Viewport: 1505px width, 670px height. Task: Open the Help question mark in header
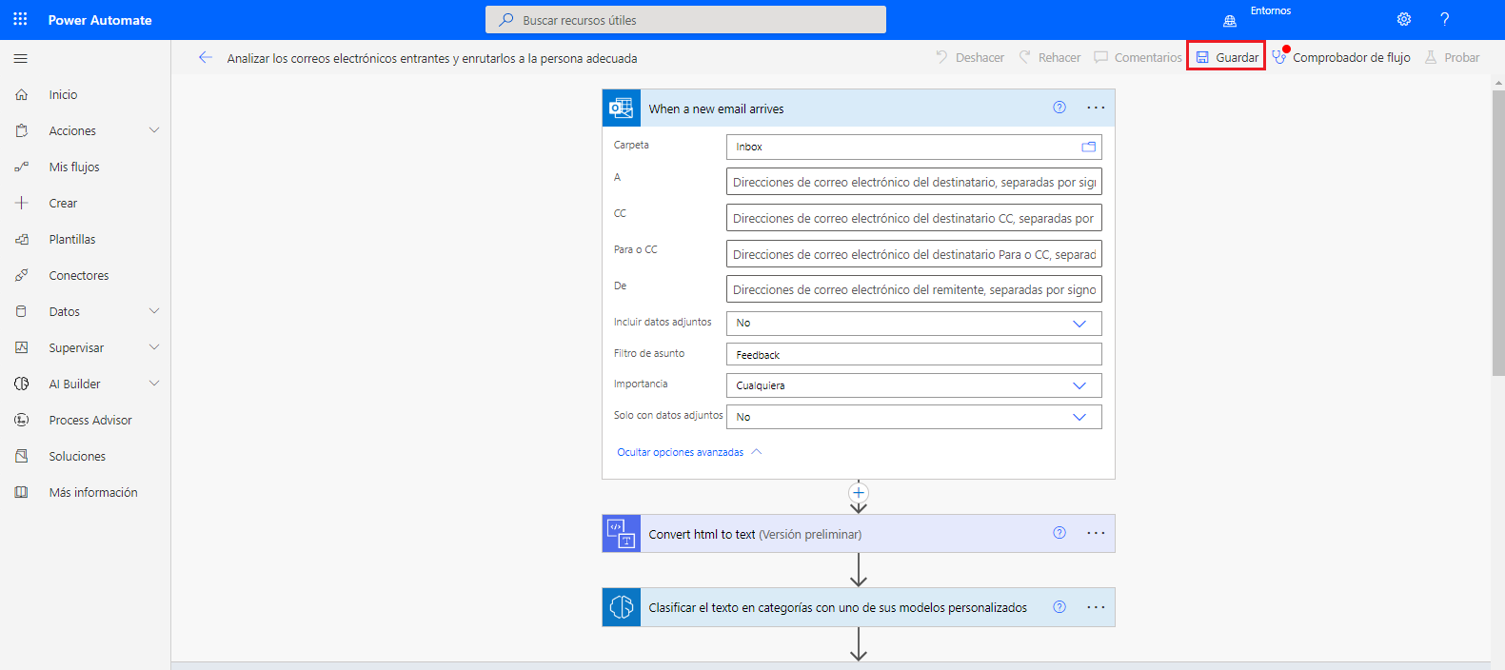1444,19
